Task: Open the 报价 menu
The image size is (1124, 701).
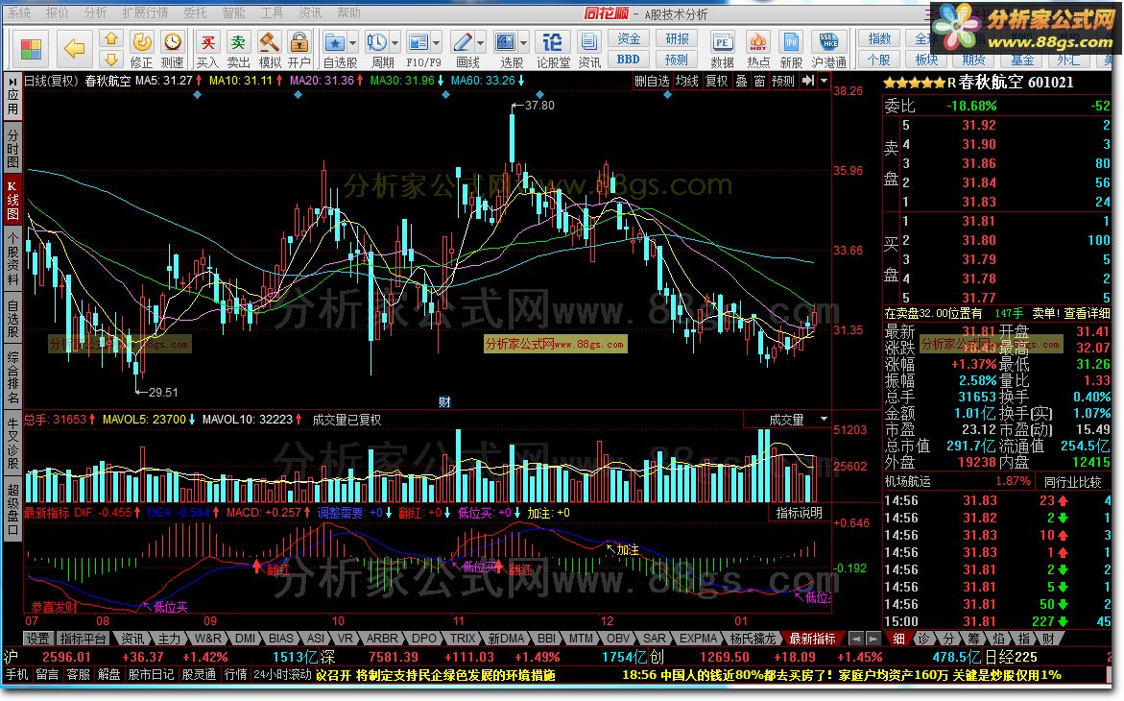Action: click(x=57, y=12)
